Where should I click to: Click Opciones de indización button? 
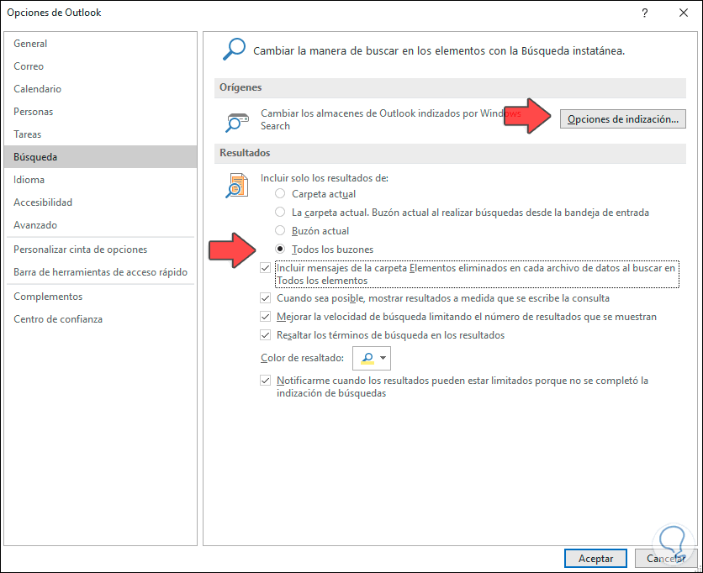point(622,118)
